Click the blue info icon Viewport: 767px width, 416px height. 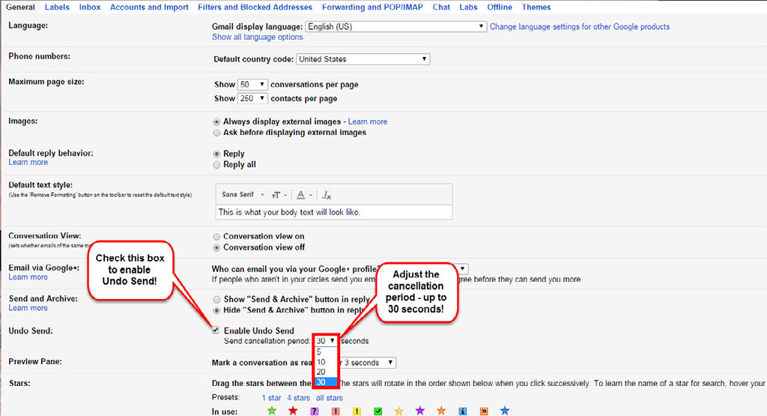click(462, 411)
